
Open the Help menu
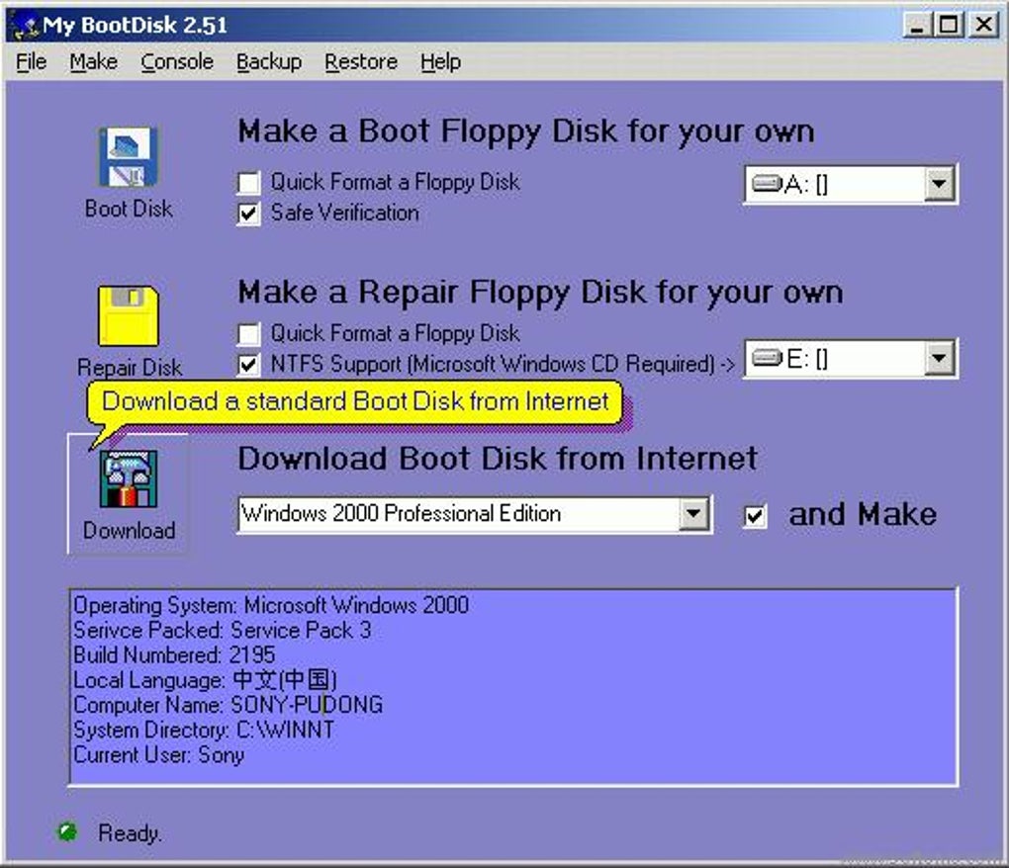pyautogui.click(x=440, y=61)
